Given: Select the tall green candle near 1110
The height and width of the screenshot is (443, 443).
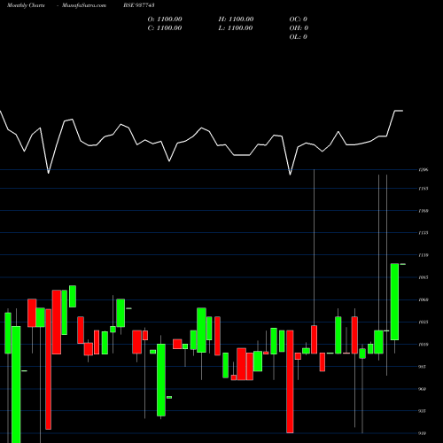Looking at the screenshot, I should pyautogui.click(x=394, y=302).
